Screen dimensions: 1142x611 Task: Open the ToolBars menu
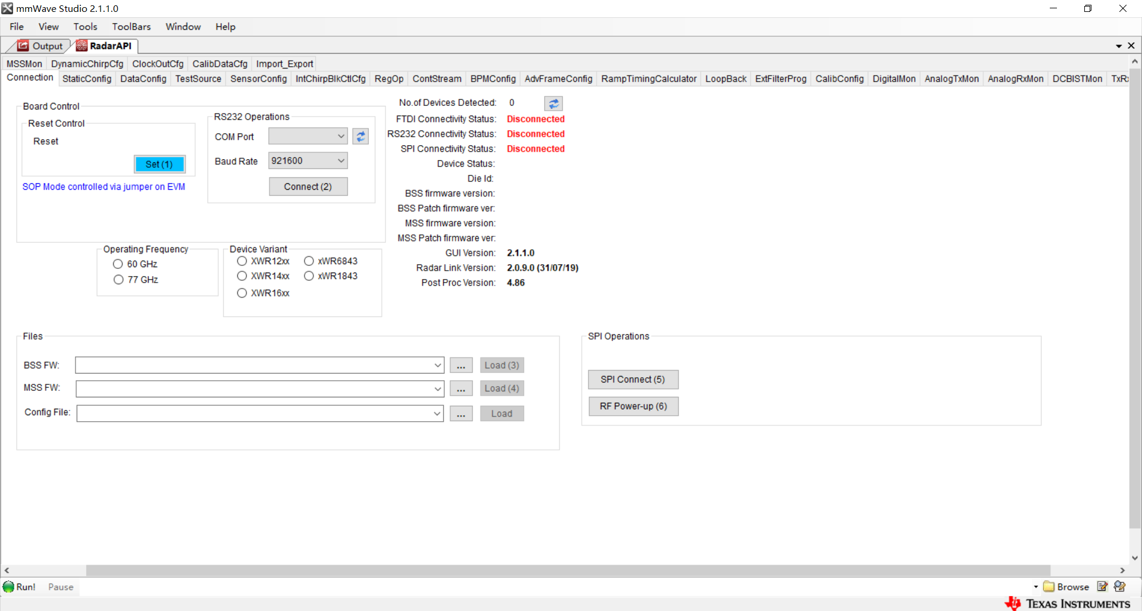131,27
